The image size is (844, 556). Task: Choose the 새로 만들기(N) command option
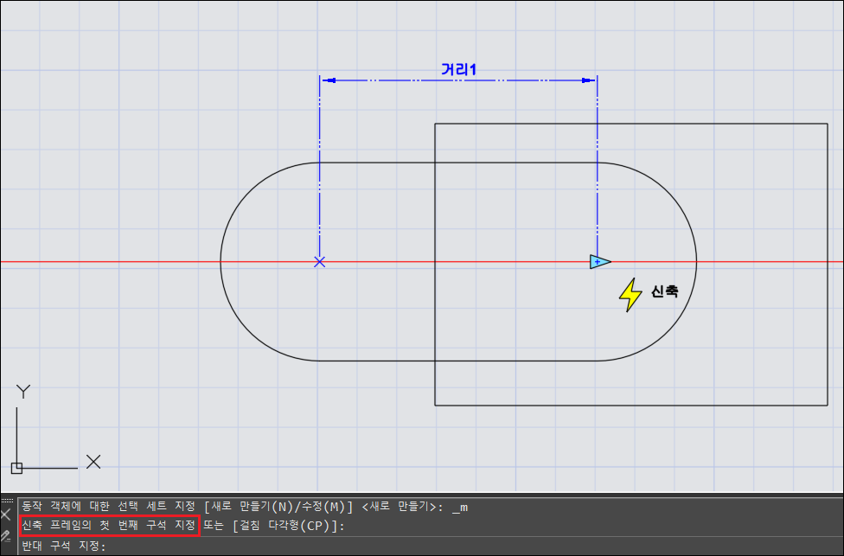pyautogui.click(x=250, y=507)
